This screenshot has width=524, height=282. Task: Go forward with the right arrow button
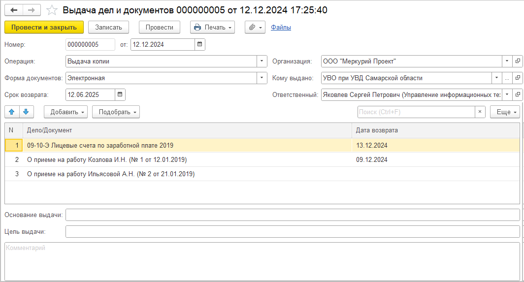tap(32, 10)
